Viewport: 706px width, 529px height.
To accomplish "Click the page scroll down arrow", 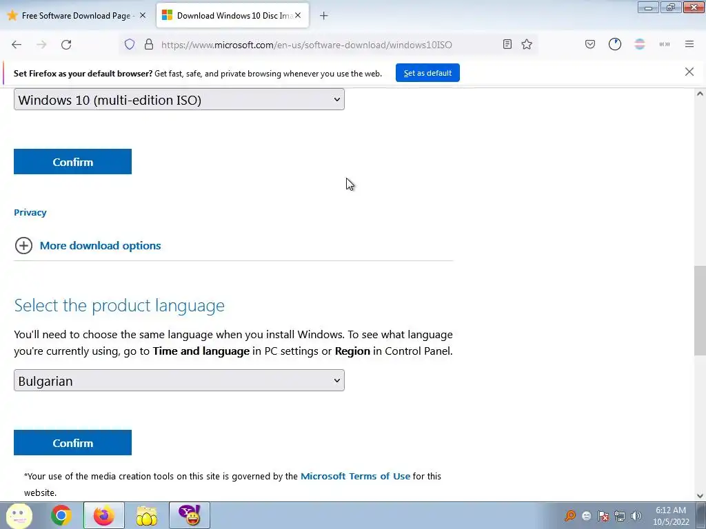I will 700,496.
